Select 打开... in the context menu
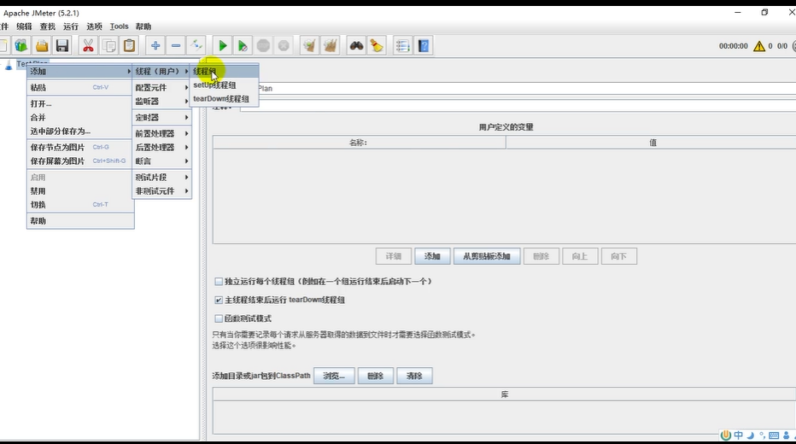796x444 pixels. [80, 103]
